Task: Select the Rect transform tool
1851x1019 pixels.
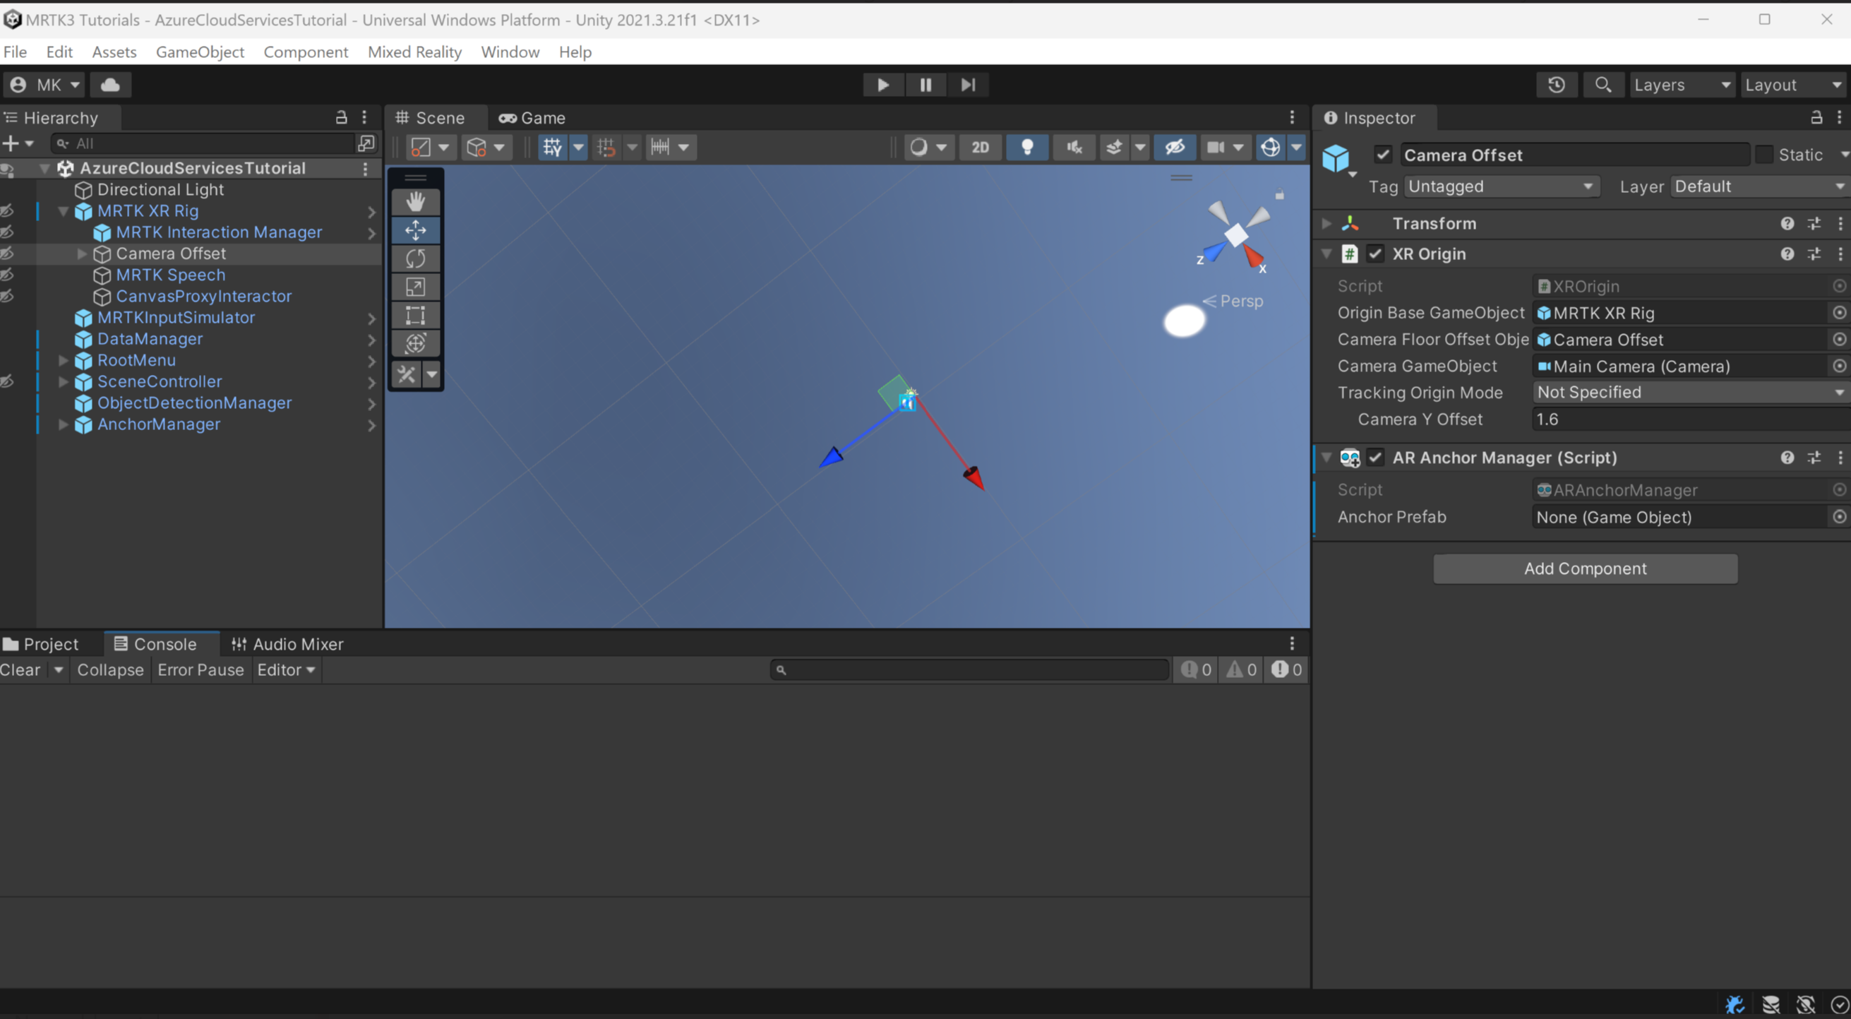Action: coord(416,315)
